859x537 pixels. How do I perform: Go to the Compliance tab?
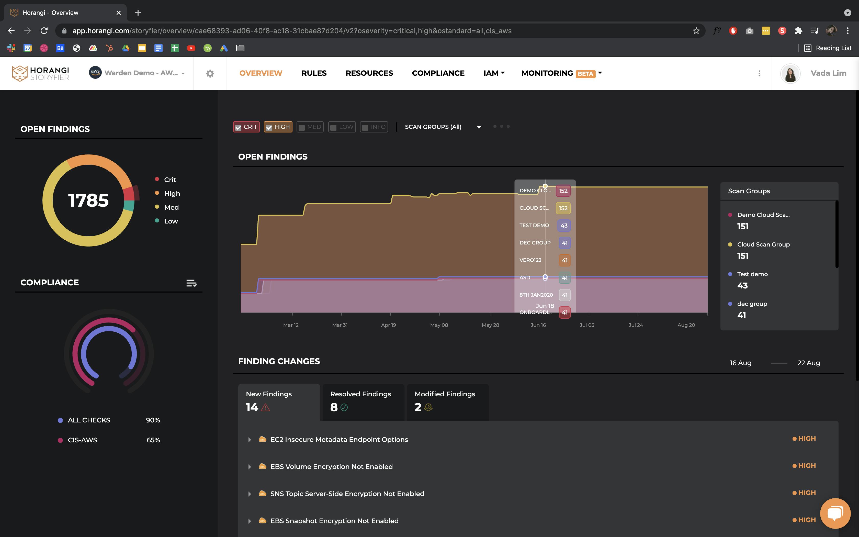point(438,73)
